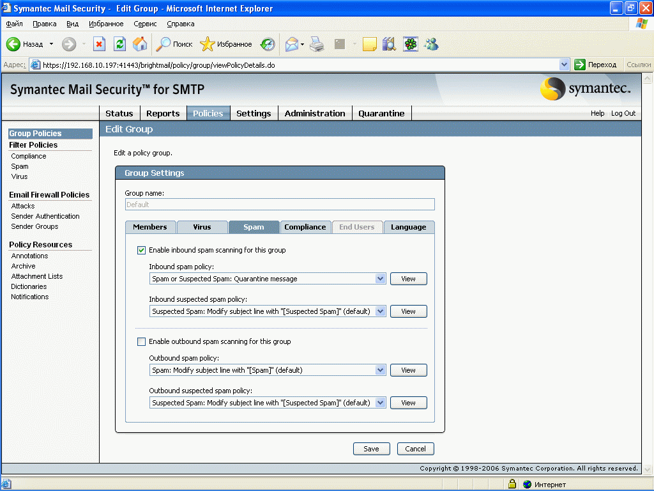Image resolution: width=654 pixels, height=491 pixels.
Task: Click the Symantec logo
Action: coord(585,88)
